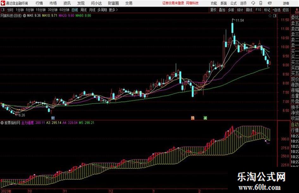Click the orange 预 marker under the chart
Screen dimensions: 299x193
point(193,118)
